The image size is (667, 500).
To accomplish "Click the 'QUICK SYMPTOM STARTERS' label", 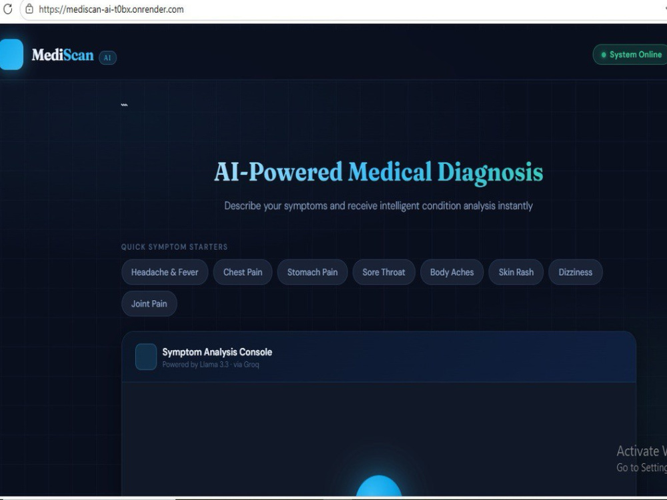I will (x=174, y=247).
